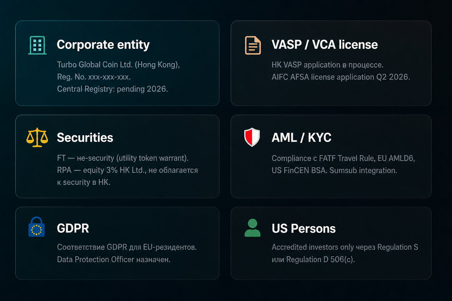Select the green person US Persons icon
This screenshot has height=301, width=452.
pyautogui.click(x=252, y=228)
